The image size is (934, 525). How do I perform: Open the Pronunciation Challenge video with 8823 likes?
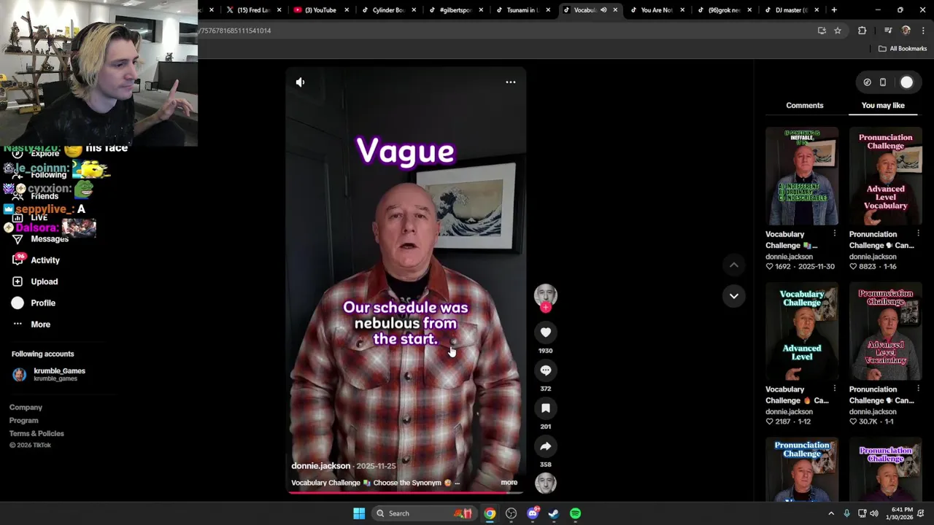885,176
